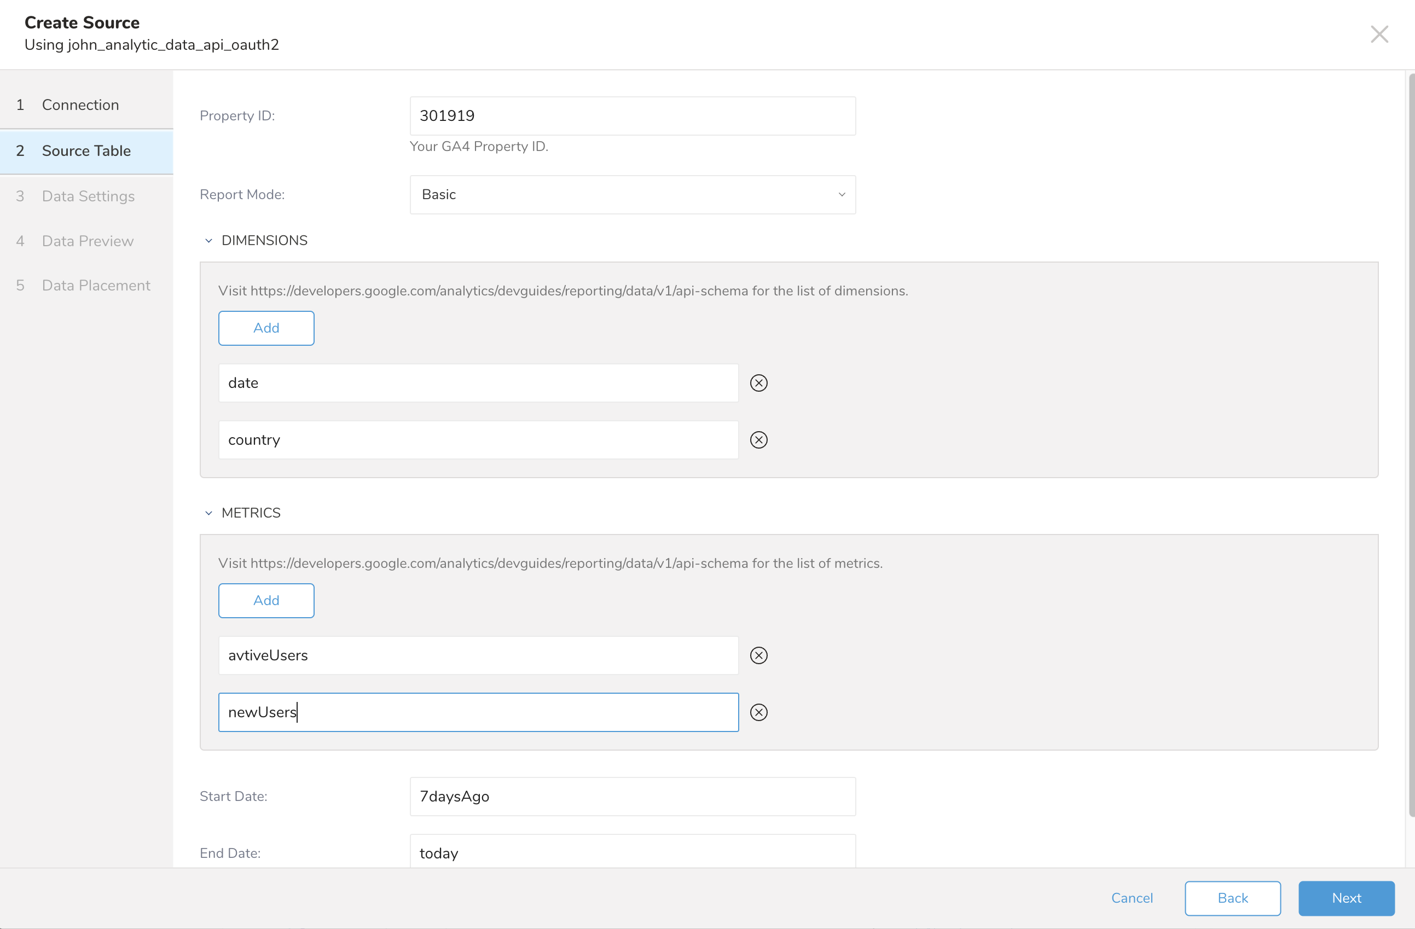Add a new dimension
The image size is (1415, 929).
(x=266, y=328)
